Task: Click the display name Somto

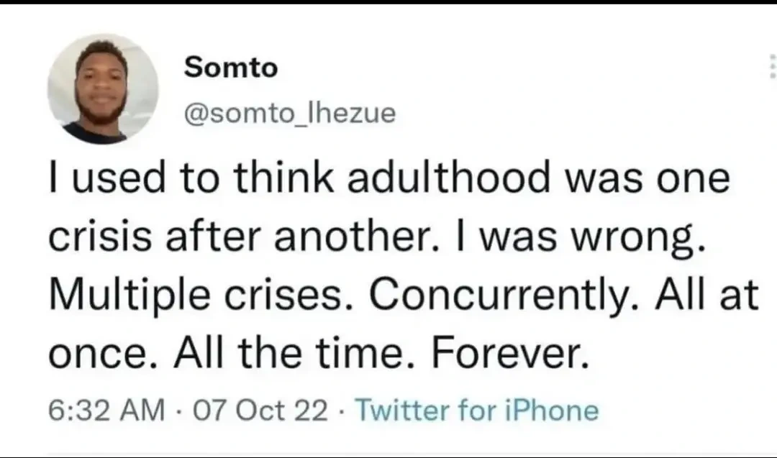Action: pyautogui.click(x=230, y=68)
